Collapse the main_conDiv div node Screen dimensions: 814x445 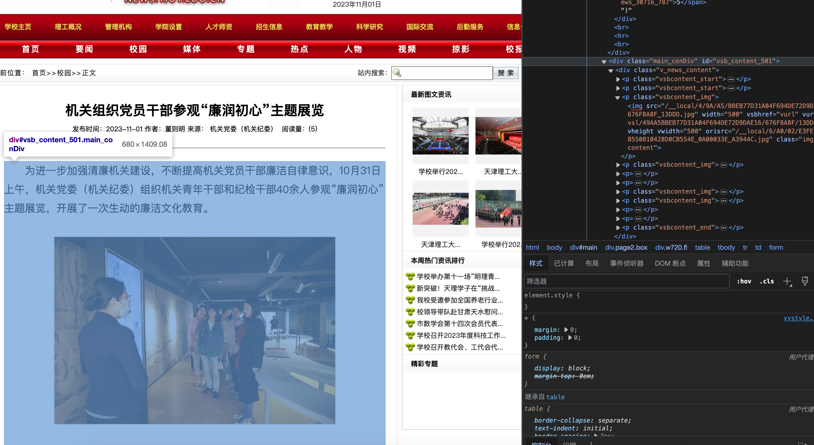(604, 61)
